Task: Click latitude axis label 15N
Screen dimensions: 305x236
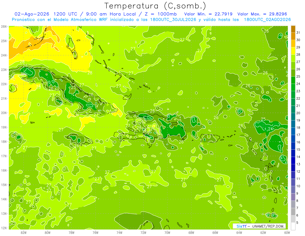Action: [4, 185]
